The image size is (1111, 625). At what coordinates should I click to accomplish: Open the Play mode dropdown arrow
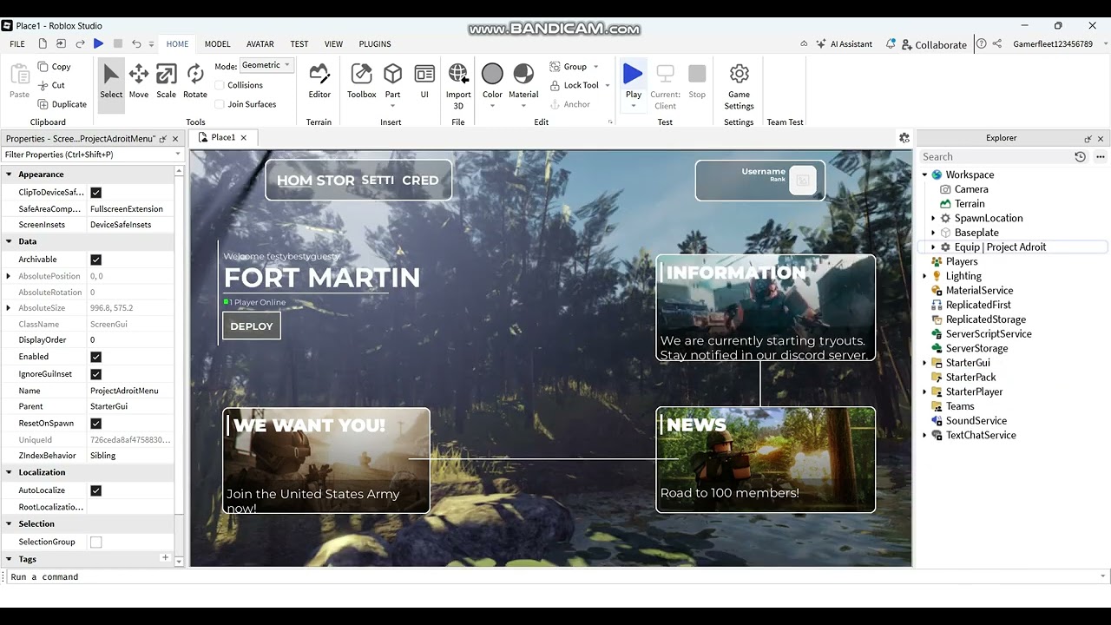click(634, 106)
